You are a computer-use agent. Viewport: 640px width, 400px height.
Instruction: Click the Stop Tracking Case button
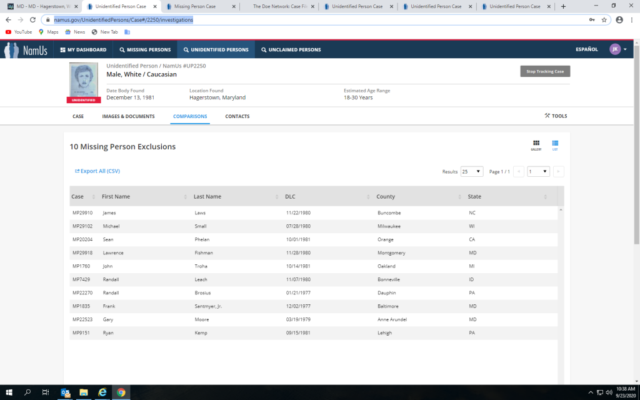tap(545, 71)
